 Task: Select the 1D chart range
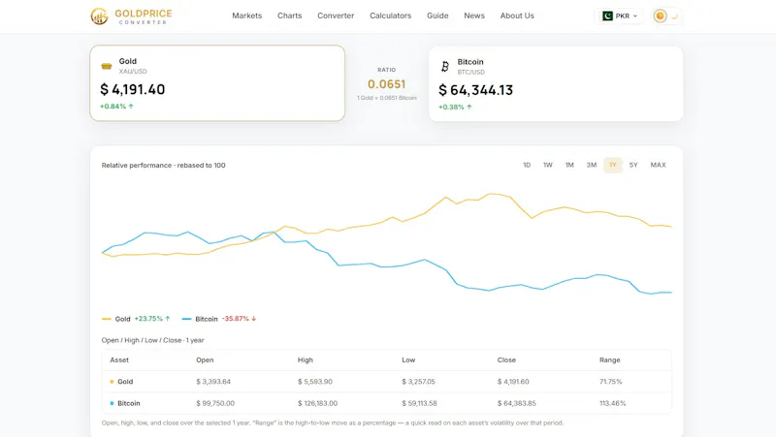(527, 165)
